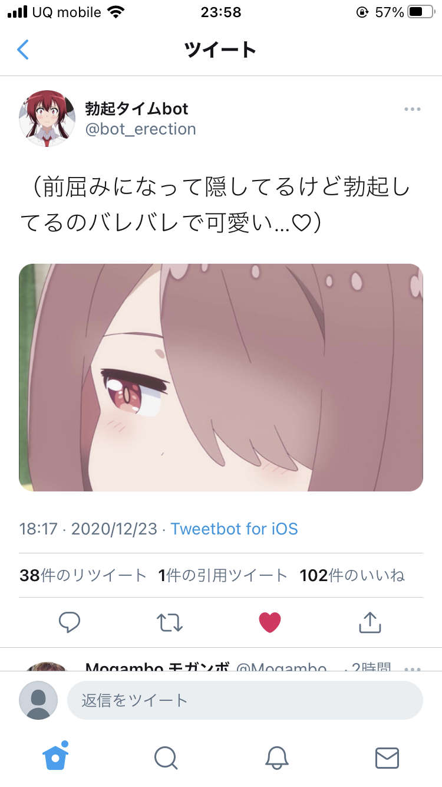The image size is (442, 787).
Task: Tap the reply speech bubble icon
Action: click(70, 622)
